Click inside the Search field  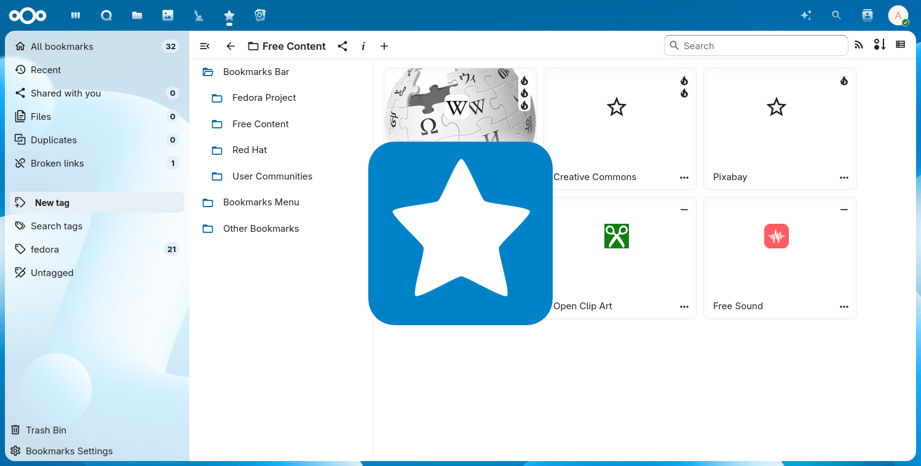pyautogui.click(x=756, y=45)
